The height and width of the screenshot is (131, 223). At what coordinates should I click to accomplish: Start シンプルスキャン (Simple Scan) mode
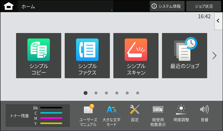136,56
